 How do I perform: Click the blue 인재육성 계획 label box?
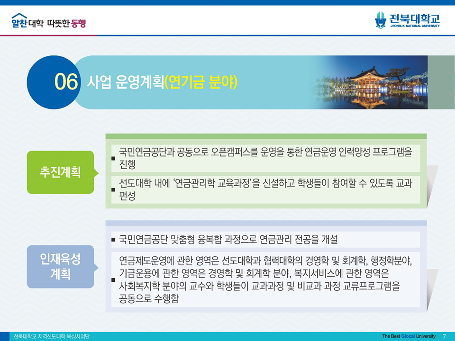point(60,267)
